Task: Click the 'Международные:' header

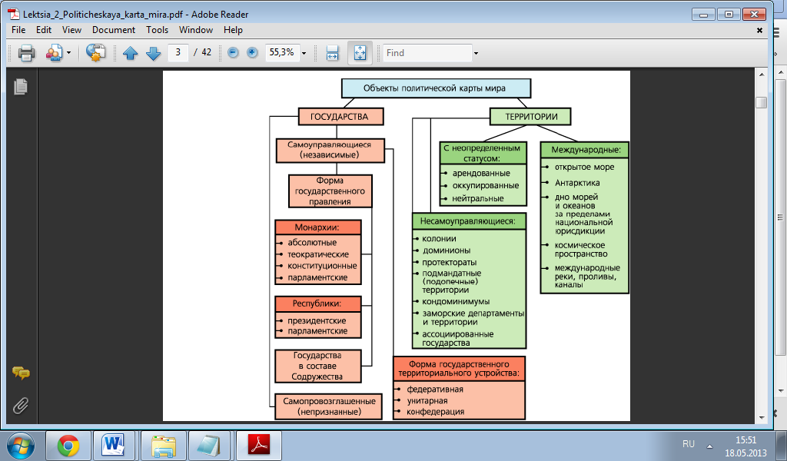Action: pyautogui.click(x=585, y=150)
